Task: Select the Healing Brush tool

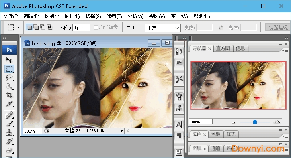Action: pos(9,115)
